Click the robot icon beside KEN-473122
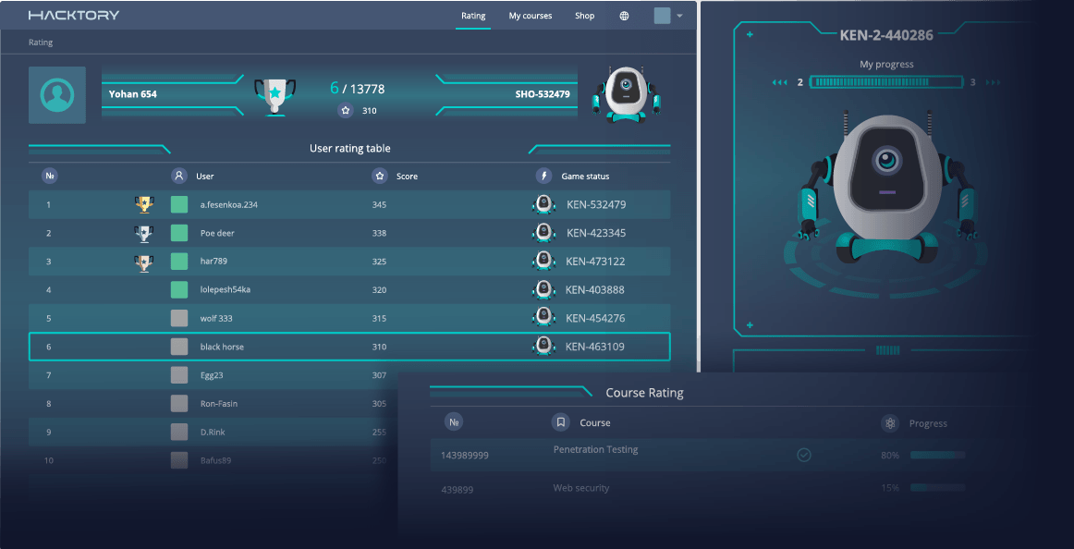 pos(543,261)
